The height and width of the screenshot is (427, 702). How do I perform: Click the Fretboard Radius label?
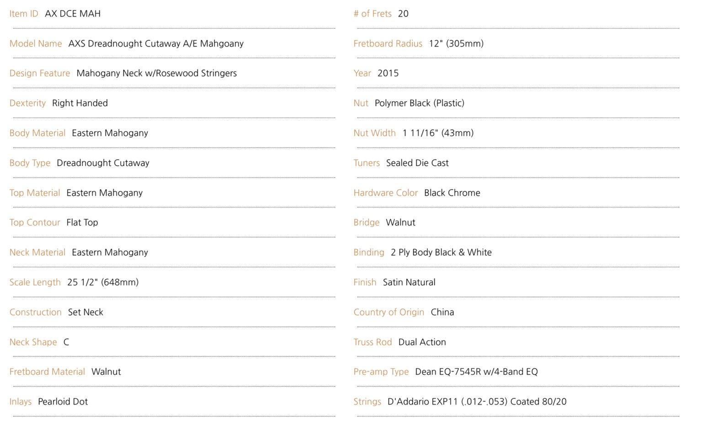point(388,43)
